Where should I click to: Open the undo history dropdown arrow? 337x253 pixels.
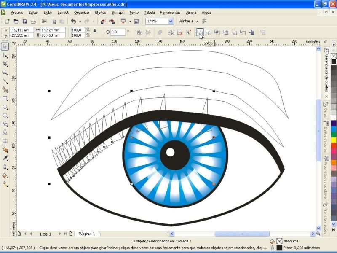coord(80,21)
